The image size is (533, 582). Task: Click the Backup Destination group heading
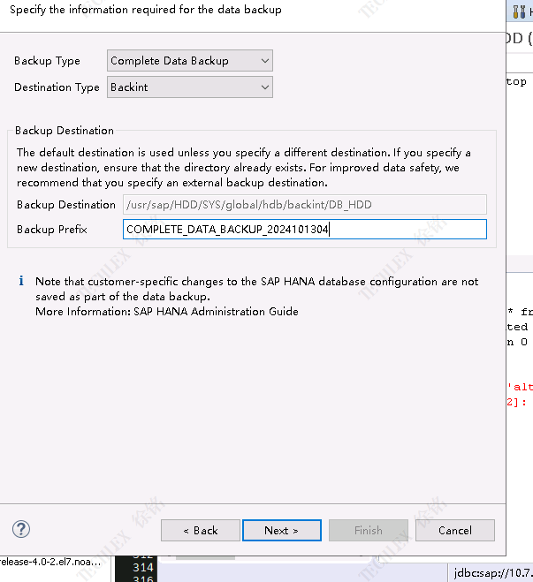65,131
